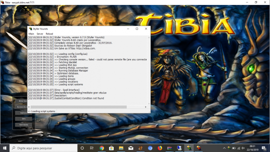Minimize the Styller Yourots window

[x=128, y=29]
